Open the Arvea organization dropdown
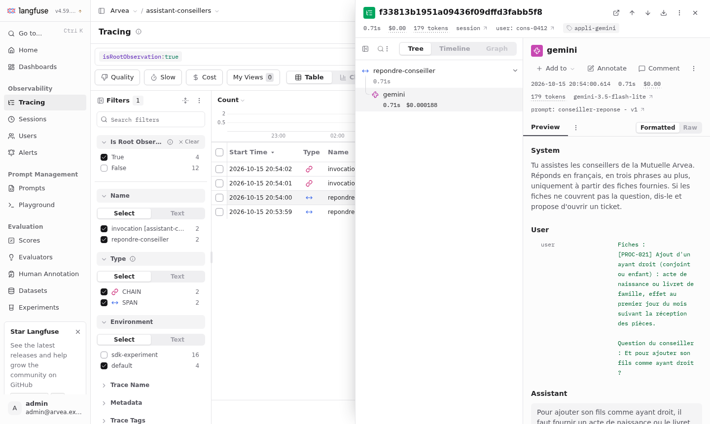710x424 pixels. (124, 11)
